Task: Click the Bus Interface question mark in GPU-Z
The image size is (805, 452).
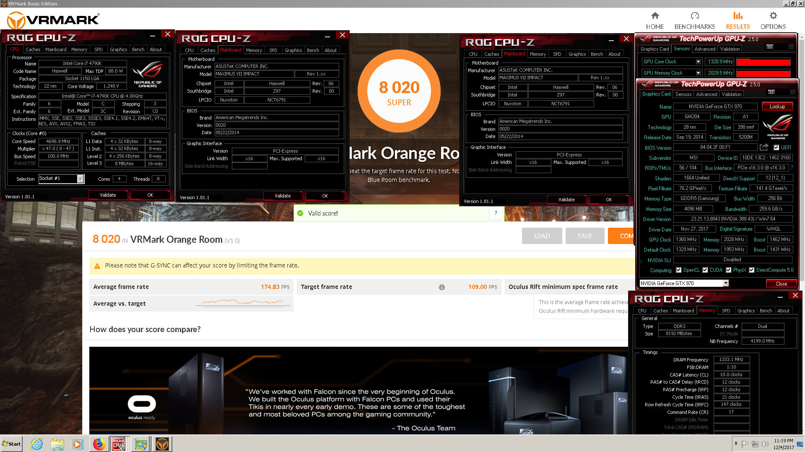Action: click(792, 168)
